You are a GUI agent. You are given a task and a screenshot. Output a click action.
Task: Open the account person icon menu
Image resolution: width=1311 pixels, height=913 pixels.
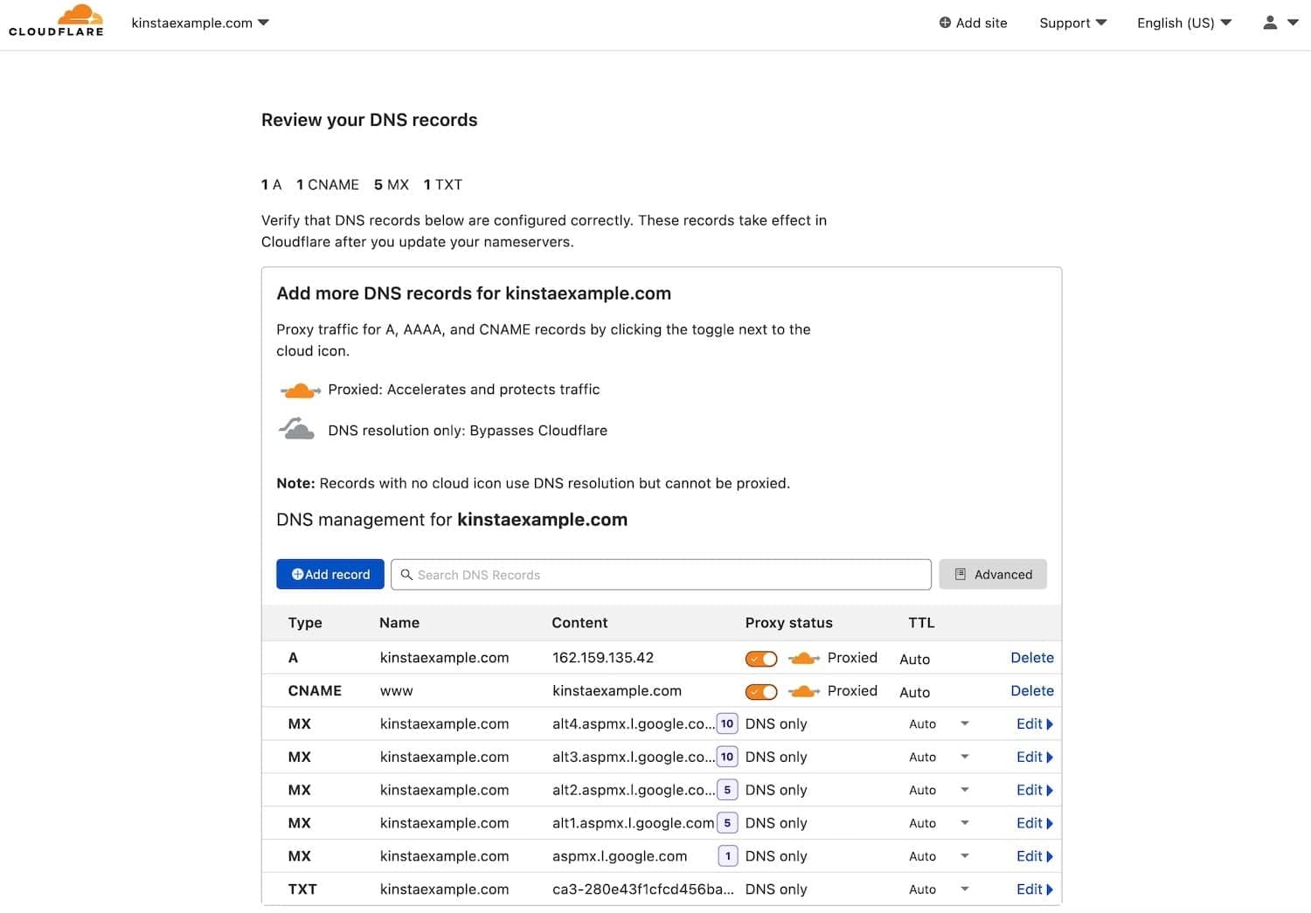pos(1270,24)
